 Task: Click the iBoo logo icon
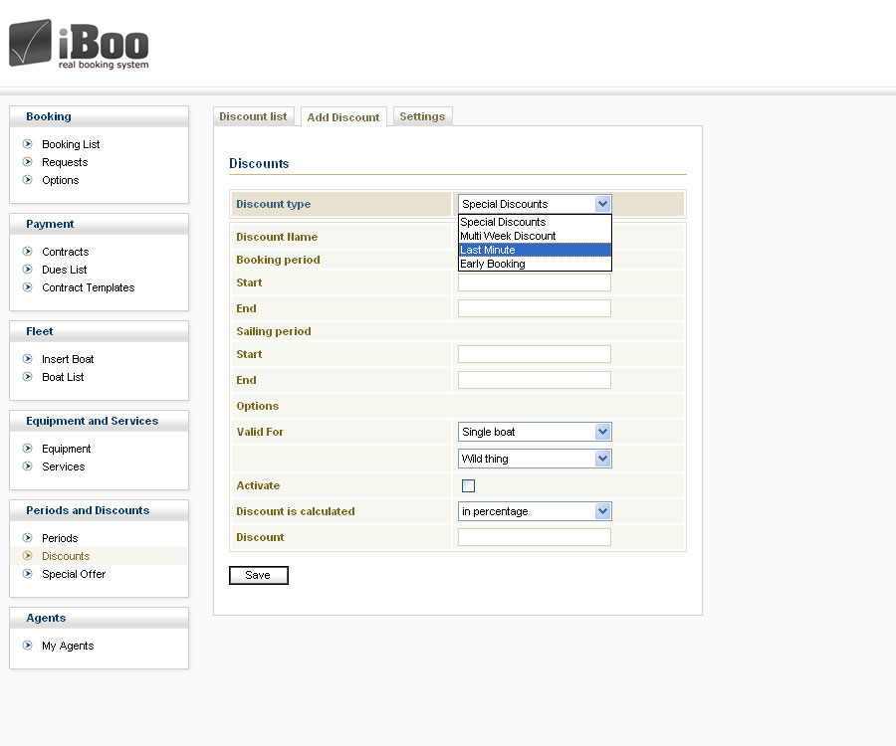click(x=31, y=43)
